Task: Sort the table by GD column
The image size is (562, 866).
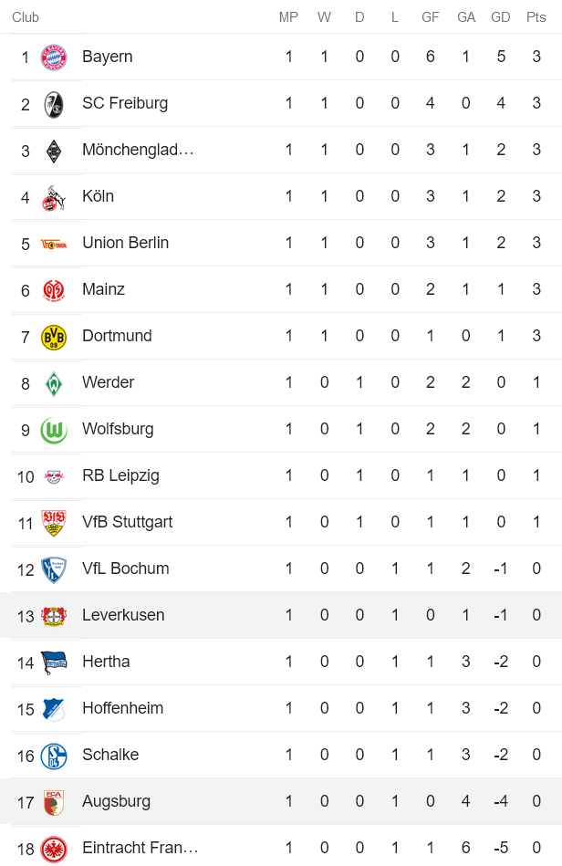Action: [x=501, y=16]
